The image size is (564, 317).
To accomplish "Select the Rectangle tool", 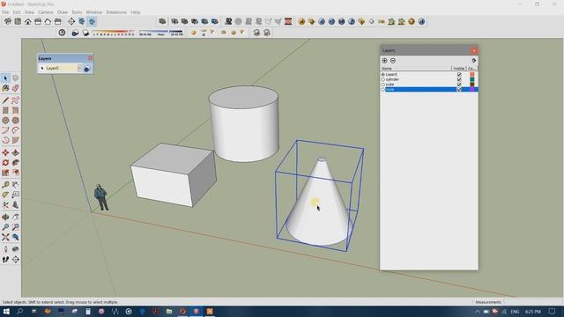I will coord(5,110).
